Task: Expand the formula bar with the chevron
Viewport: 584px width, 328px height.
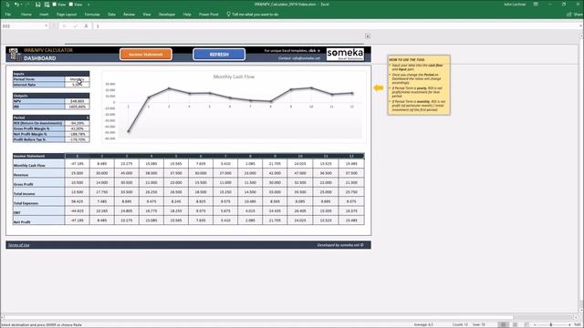Action: (x=580, y=26)
